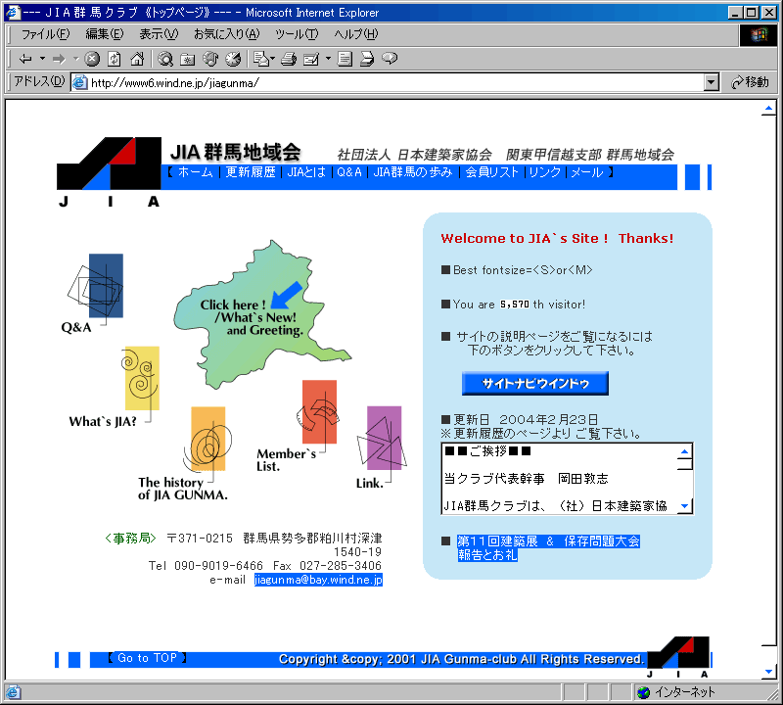
Task: Refresh the current page
Action: (x=115, y=59)
